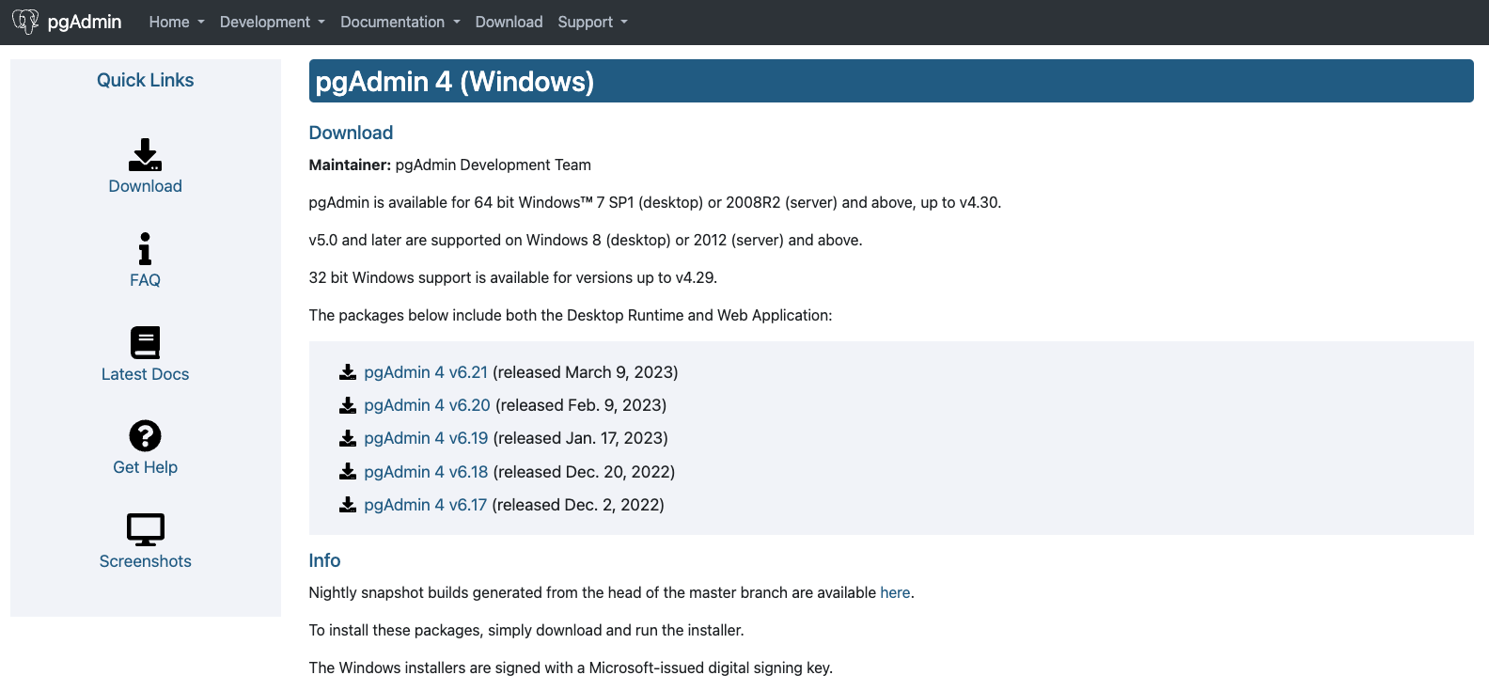Download pgAdmin 4 v6.17 link
This screenshot has height=691, width=1489.
point(425,505)
